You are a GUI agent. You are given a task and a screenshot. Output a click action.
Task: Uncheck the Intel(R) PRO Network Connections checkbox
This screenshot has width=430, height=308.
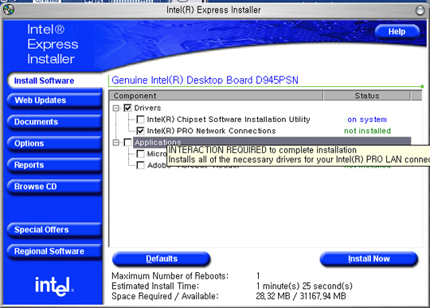(140, 131)
